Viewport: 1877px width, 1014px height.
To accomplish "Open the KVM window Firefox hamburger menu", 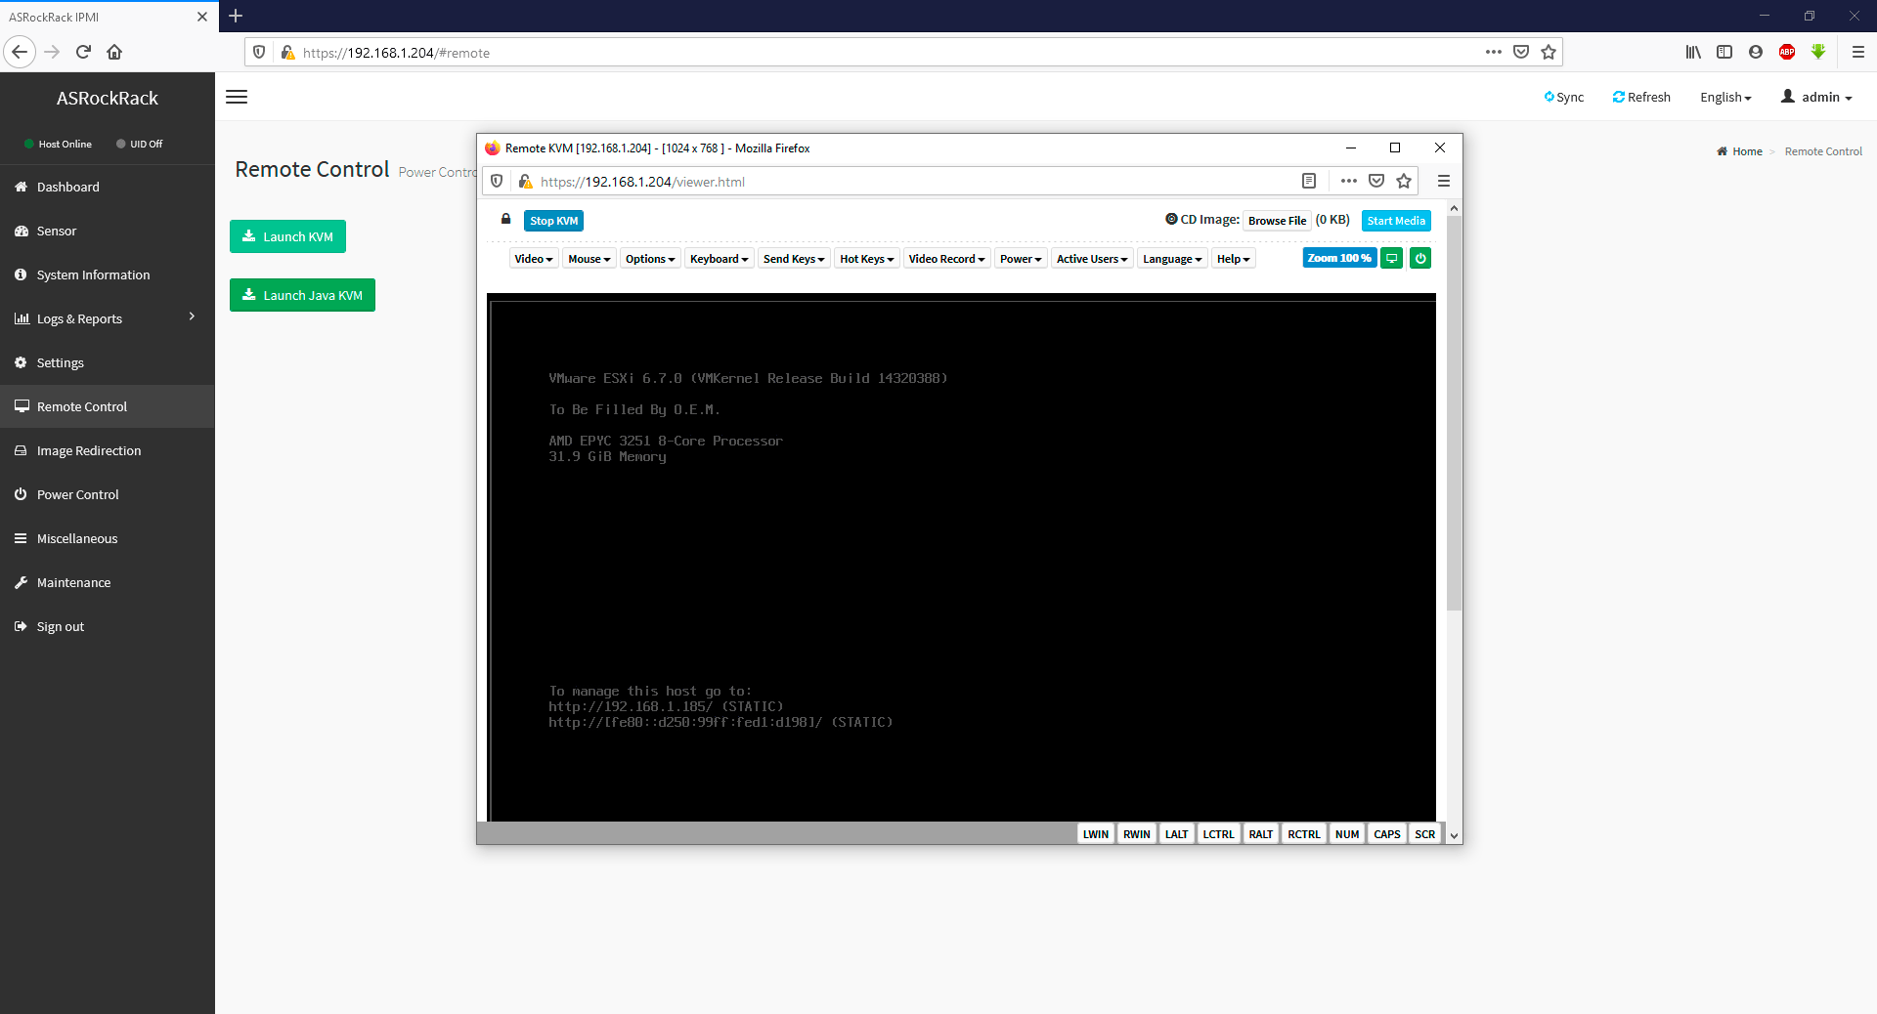I will point(1443,181).
